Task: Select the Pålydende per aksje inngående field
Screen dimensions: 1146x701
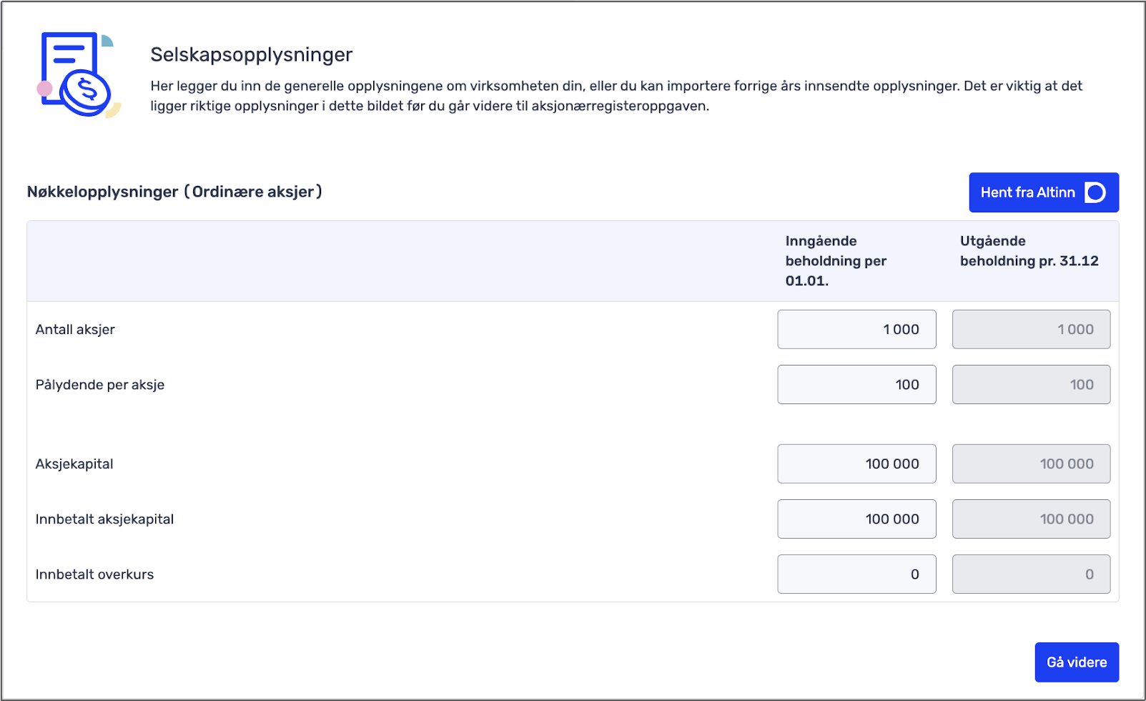Action: click(x=856, y=384)
